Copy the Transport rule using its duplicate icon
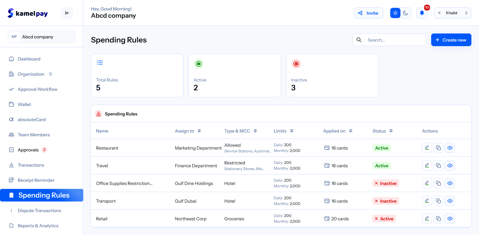Image resolution: width=479 pixels, height=235 pixels. click(x=438, y=201)
